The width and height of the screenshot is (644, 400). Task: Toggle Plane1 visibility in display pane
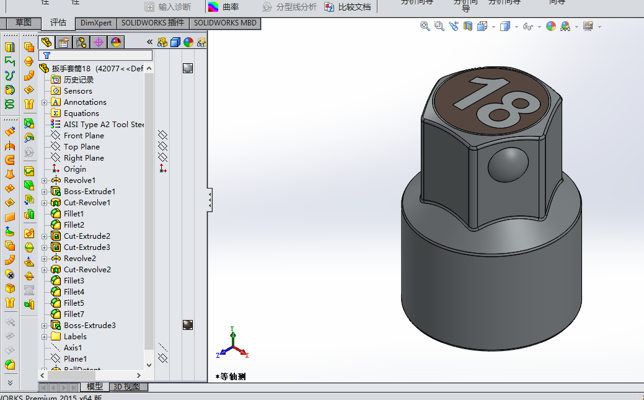pyautogui.click(x=162, y=358)
